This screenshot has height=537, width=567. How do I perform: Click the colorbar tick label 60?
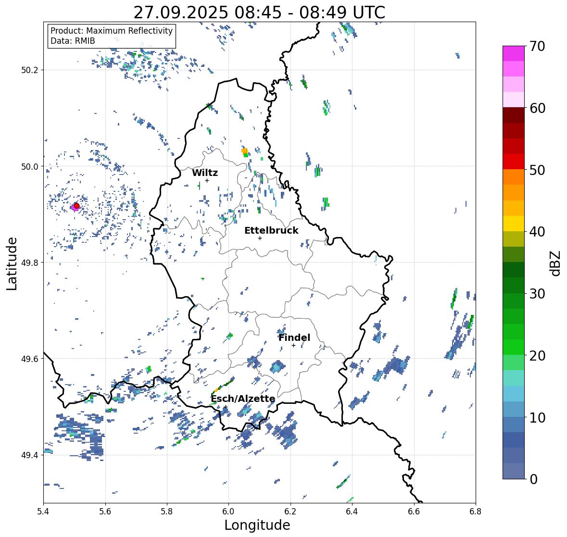[x=537, y=108]
